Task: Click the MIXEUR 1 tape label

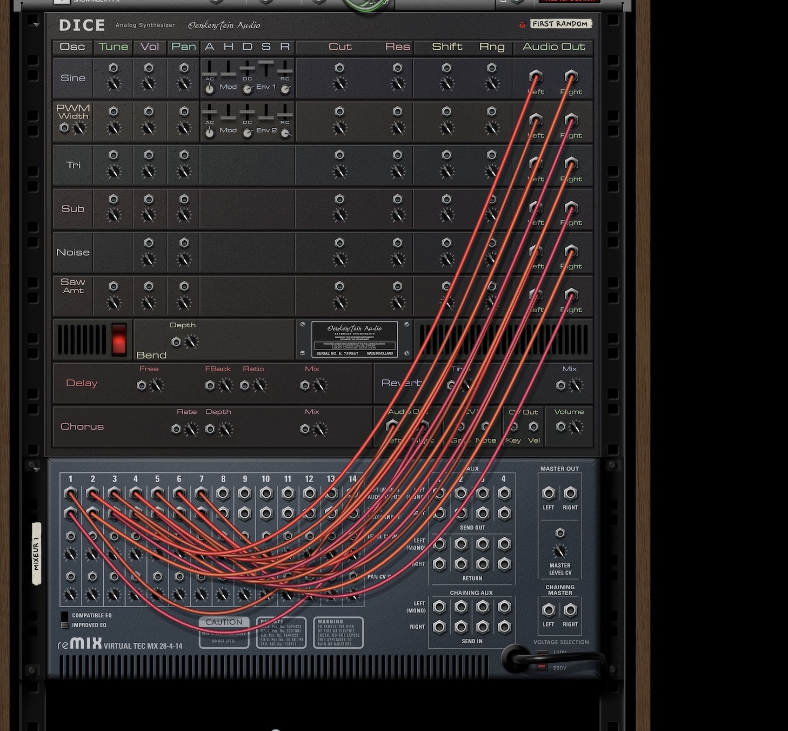Action: pyautogui.click(x=36, y=554)
